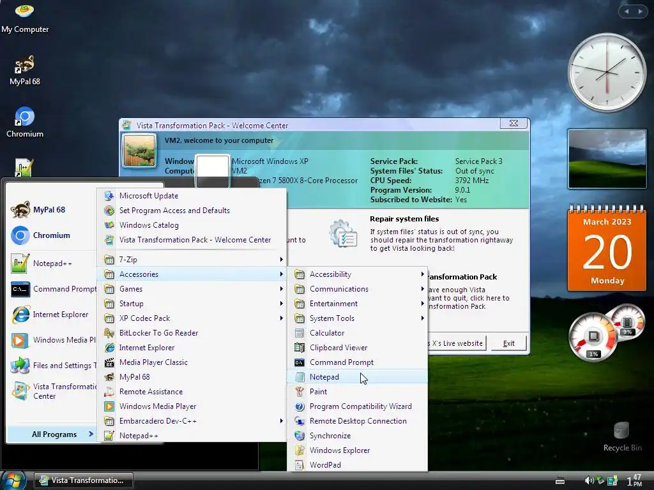This screenshot has height=490, width=654.
Task: Launch Windows Media Player from All Programs
Action: (x=192, y=406)
